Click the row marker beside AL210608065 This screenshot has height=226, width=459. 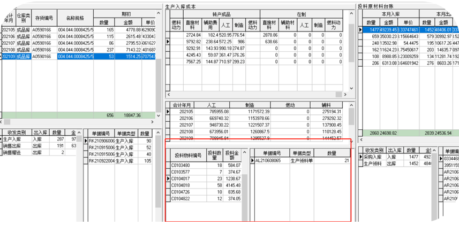(x=253, y=160)
